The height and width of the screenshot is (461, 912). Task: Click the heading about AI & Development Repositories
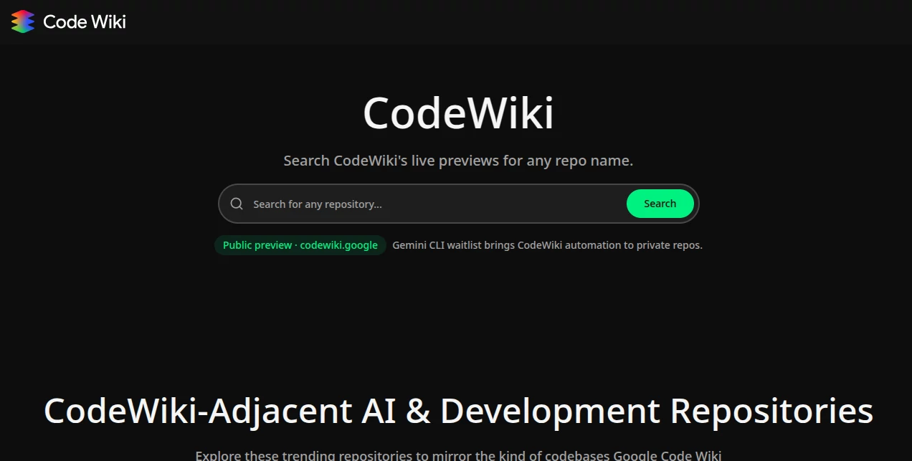click(x=458, y=412)
